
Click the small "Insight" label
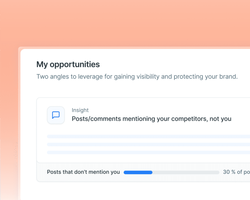coord(80,110)
